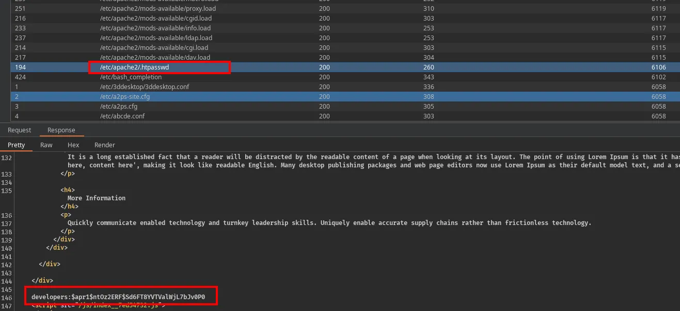Select the proxy.load payload row
The image size is (680, 311).
[x=157, y=9]
